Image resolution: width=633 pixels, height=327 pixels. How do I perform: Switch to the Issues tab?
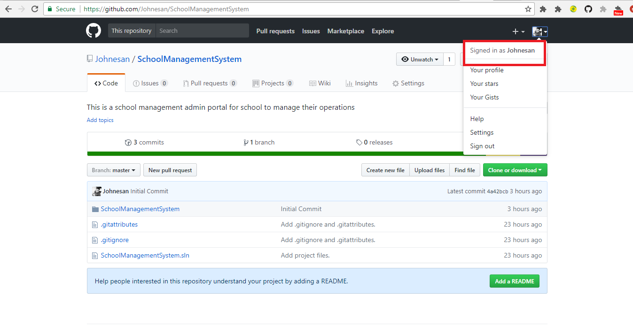click(150, 84)
